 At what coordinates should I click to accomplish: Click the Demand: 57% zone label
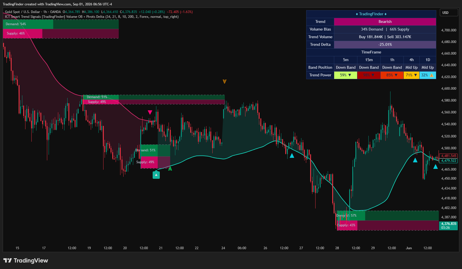(346, 216)
